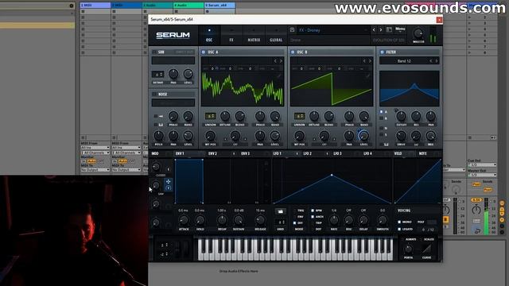Click the SUB Direct Out button
Image resolution: width=509 pixels, height=286 pixels.
pyautogui.click(x=185, y=52)
